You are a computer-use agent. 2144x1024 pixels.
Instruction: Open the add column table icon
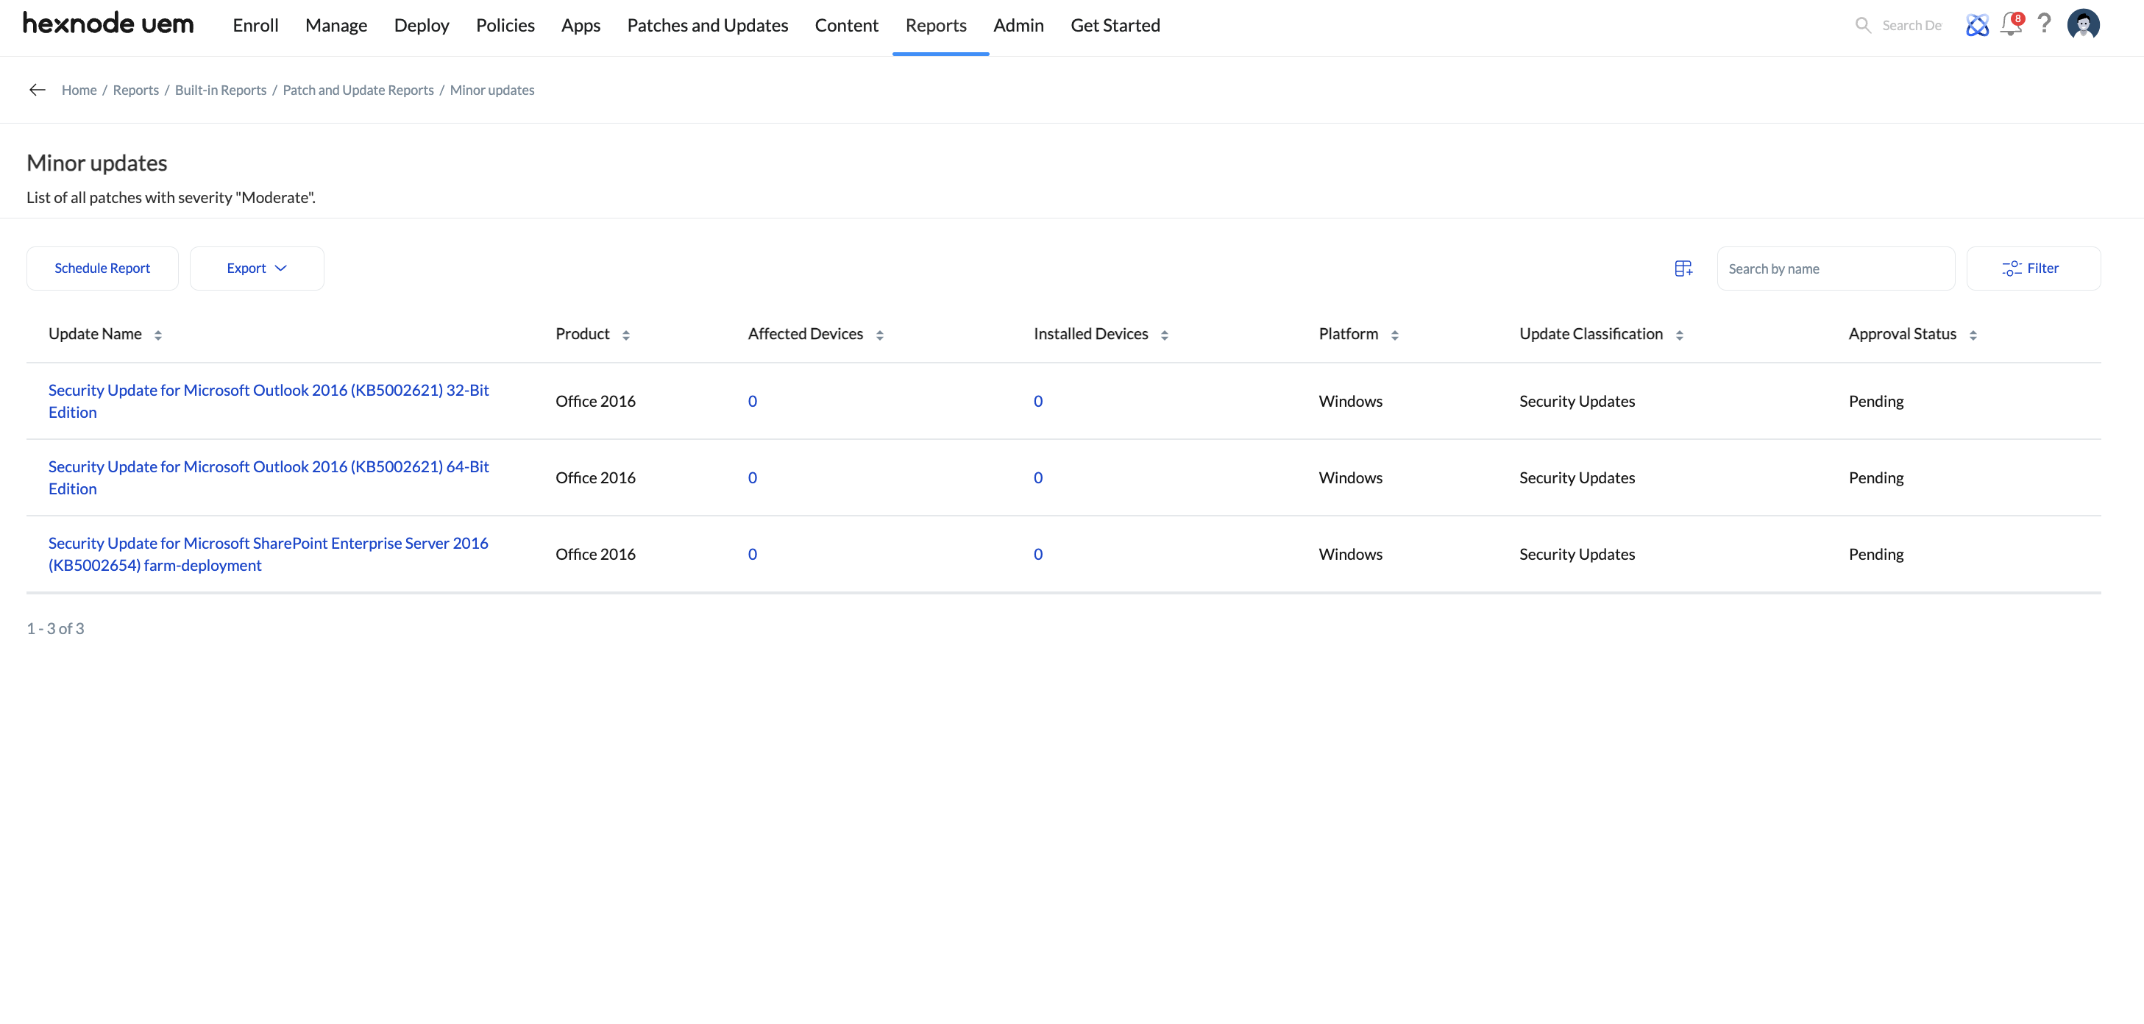(1683, 268)
